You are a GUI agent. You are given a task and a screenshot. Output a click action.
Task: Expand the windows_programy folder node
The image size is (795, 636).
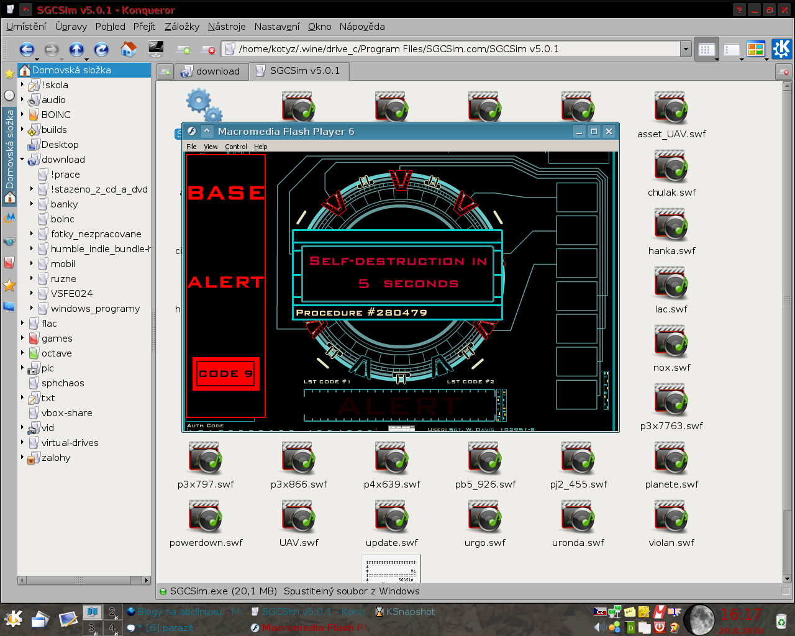tap(32, 308)
